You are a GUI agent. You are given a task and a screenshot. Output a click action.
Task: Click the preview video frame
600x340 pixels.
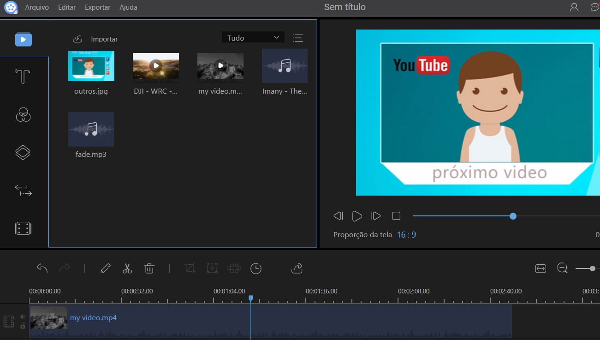(x=478, y=113)
